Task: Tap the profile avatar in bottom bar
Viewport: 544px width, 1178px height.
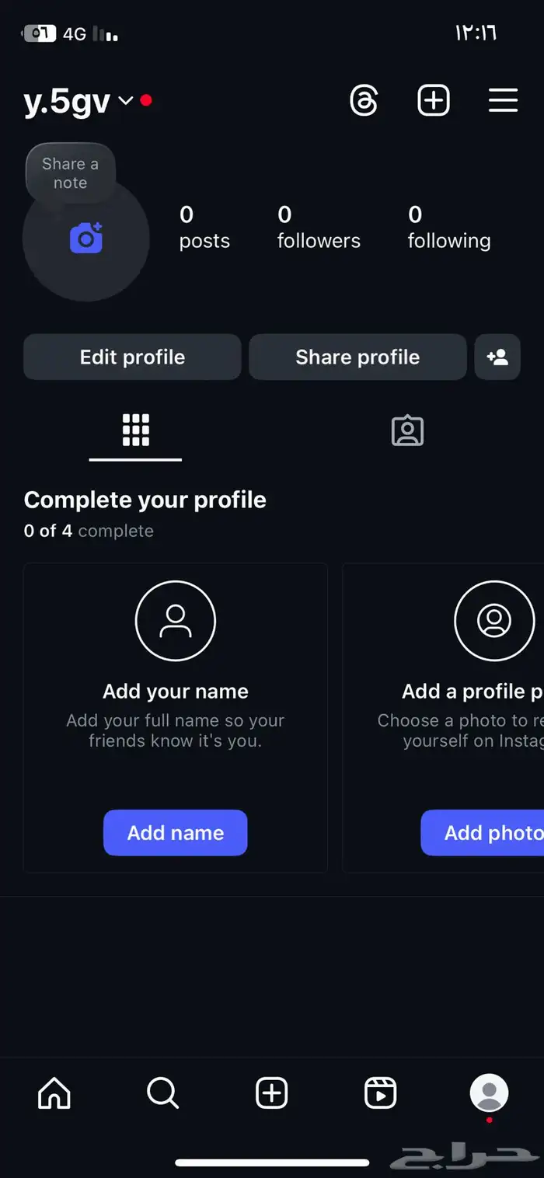Action: 489,1093
